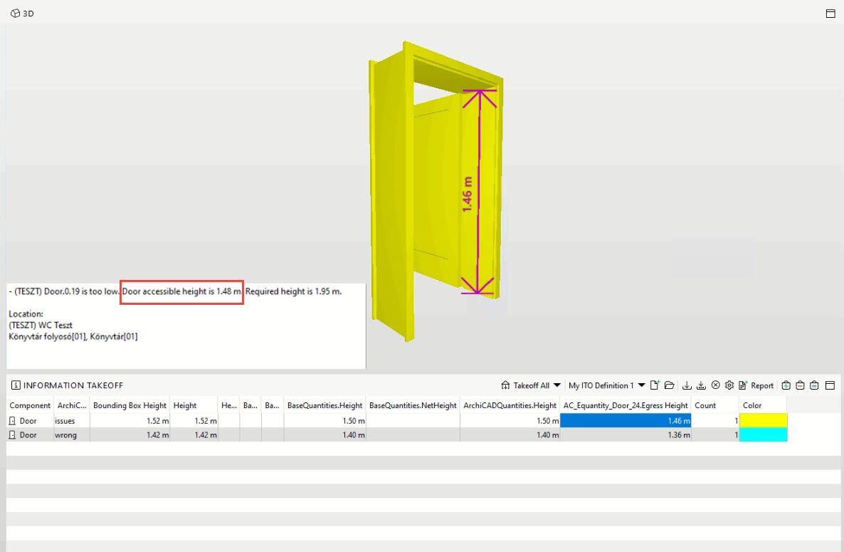Screen dimensions: 844x552
Task: Click the remove-from-basket minus icon
Action: pos(801,385)
